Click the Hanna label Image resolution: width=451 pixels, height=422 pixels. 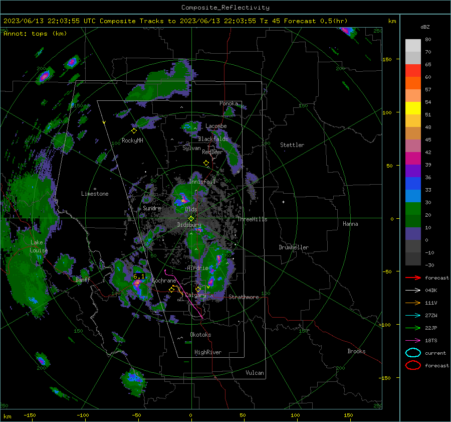350,224
